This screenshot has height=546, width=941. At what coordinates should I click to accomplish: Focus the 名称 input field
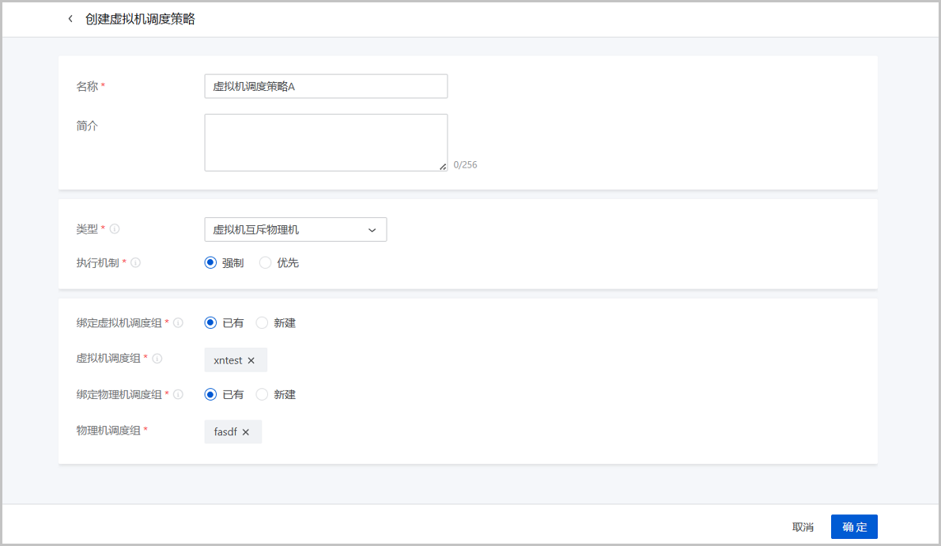point(326,86)
